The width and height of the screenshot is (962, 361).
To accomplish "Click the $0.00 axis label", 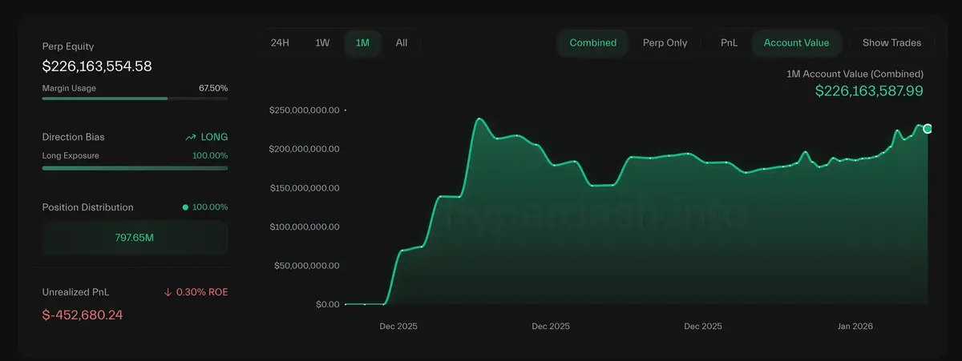I will 328,304.
